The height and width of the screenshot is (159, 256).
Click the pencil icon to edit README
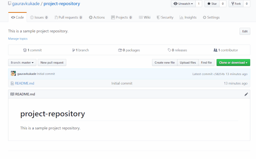246,94
